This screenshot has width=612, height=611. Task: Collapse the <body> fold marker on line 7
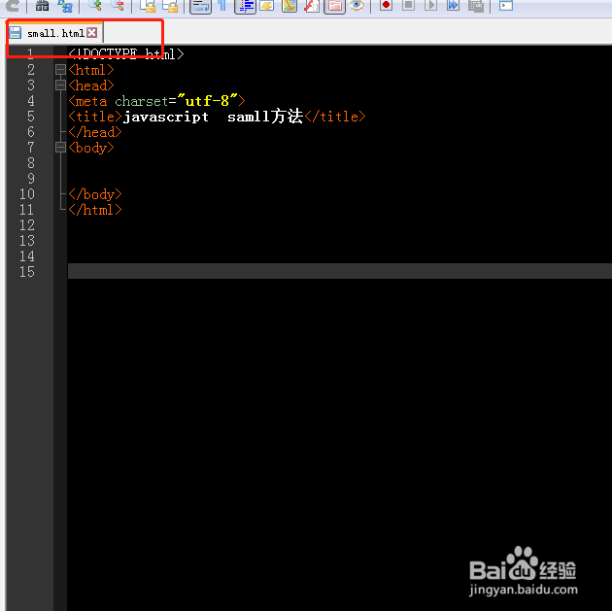click(x=60, y=148)
